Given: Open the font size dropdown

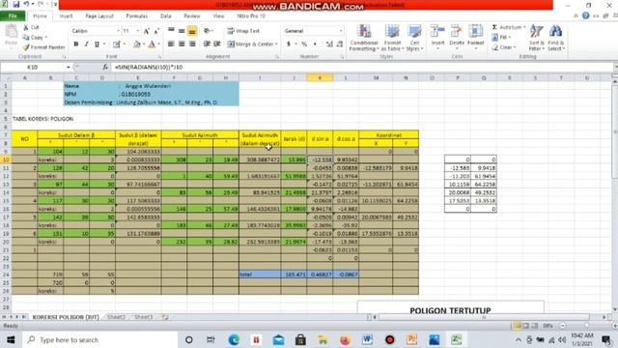Looking at the screenshot, I should click(137, 31).
